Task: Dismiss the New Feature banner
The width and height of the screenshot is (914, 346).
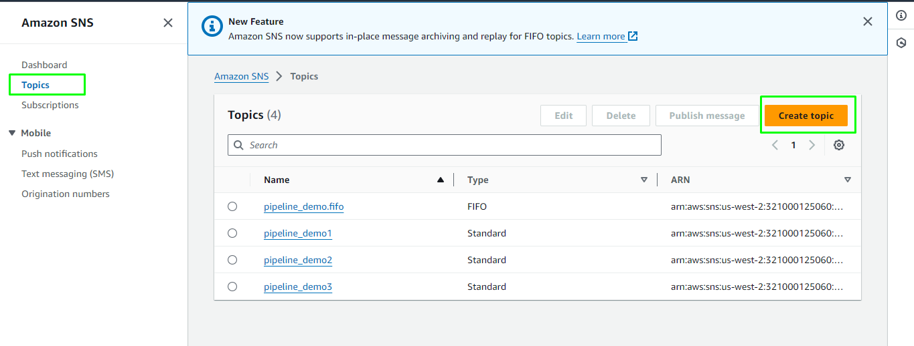Action: [868, 21]
